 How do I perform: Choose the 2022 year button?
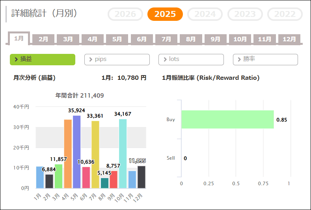point(285,14)
